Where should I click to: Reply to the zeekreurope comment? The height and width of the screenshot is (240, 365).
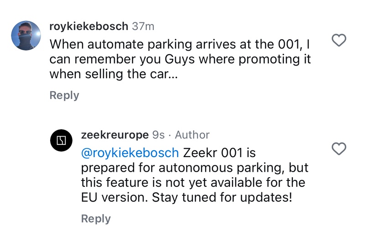(96, 219)
